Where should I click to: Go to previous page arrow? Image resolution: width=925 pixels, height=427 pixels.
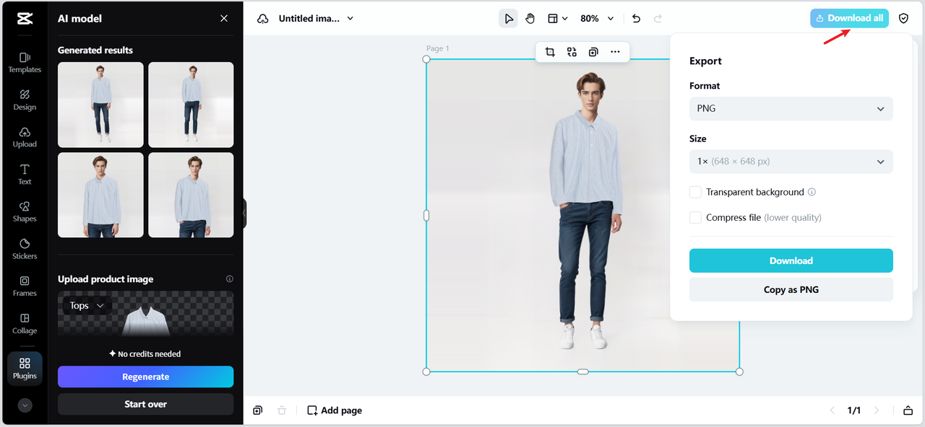click(x=832, y=410)
